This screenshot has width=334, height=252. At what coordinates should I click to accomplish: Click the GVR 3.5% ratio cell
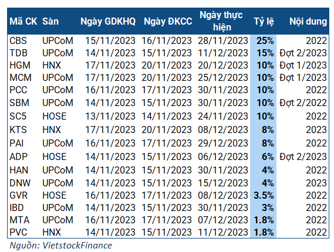point(264,195)
